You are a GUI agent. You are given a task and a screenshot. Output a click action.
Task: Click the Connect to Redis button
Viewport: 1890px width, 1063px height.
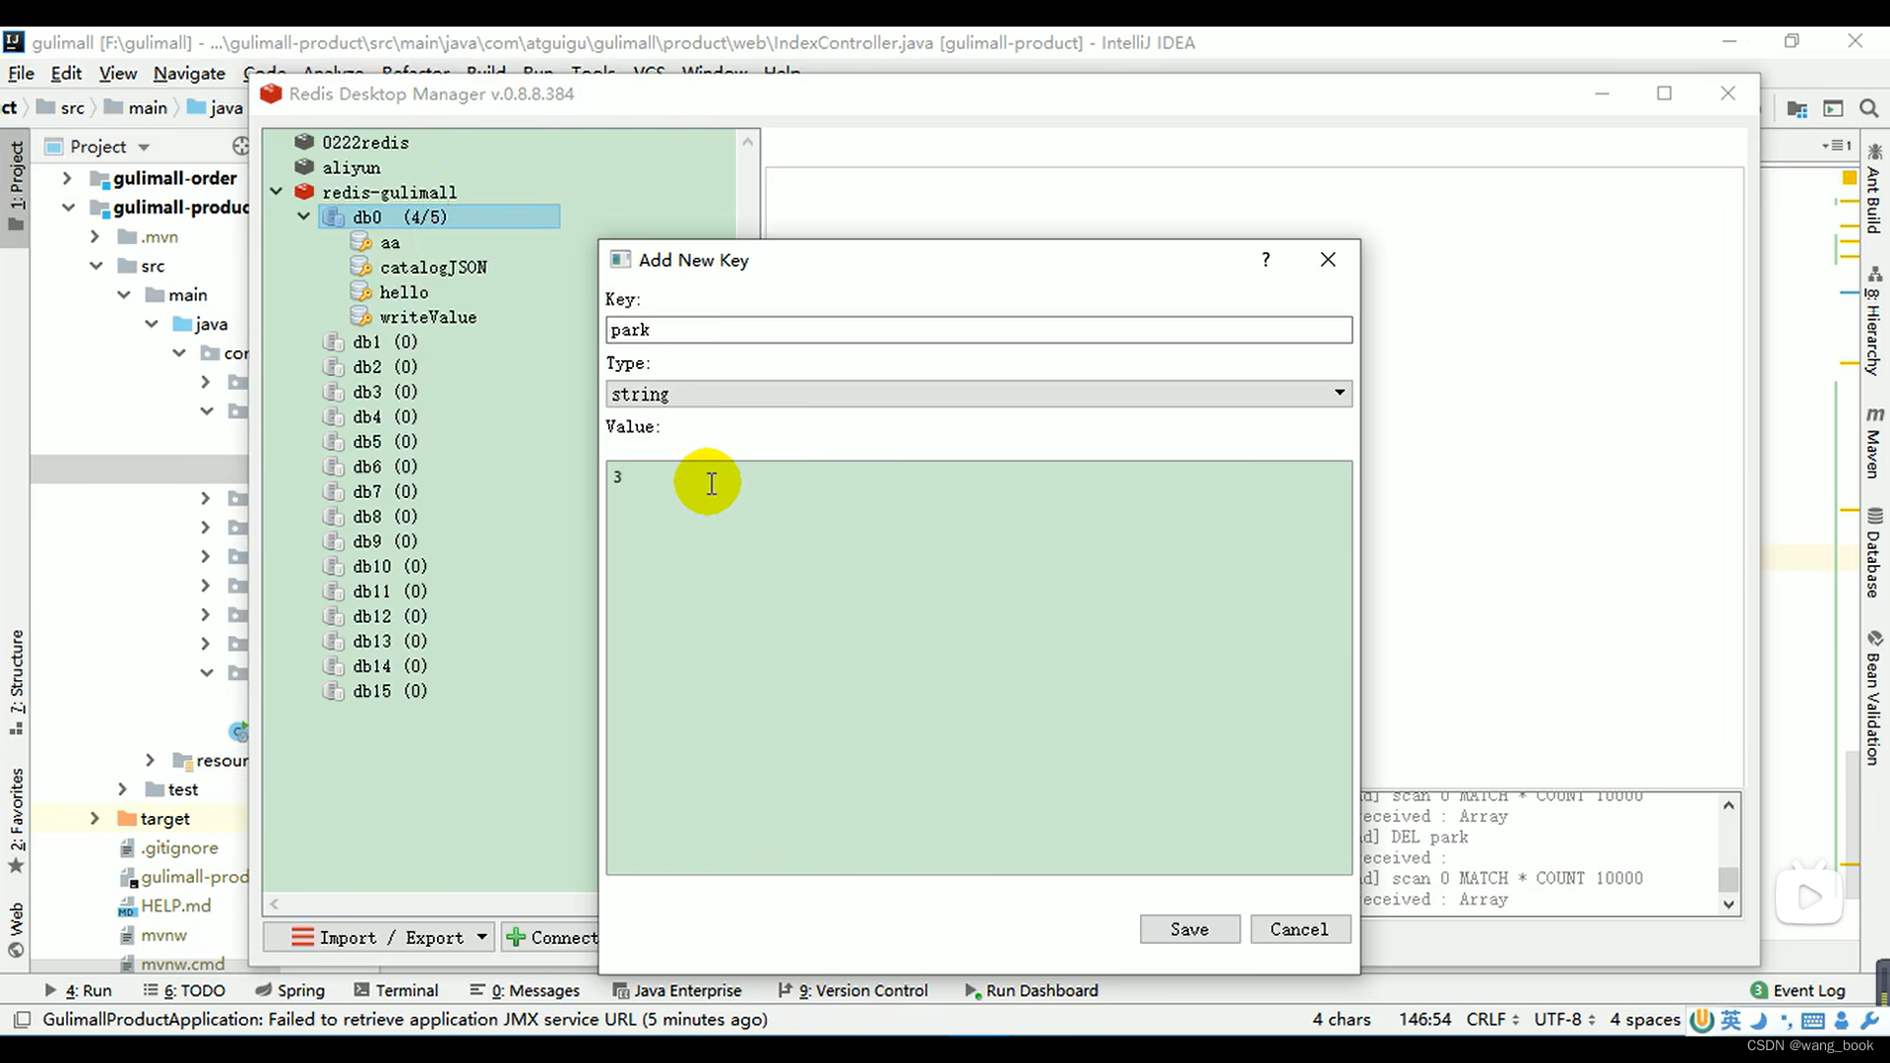click(x=551, y=937)
